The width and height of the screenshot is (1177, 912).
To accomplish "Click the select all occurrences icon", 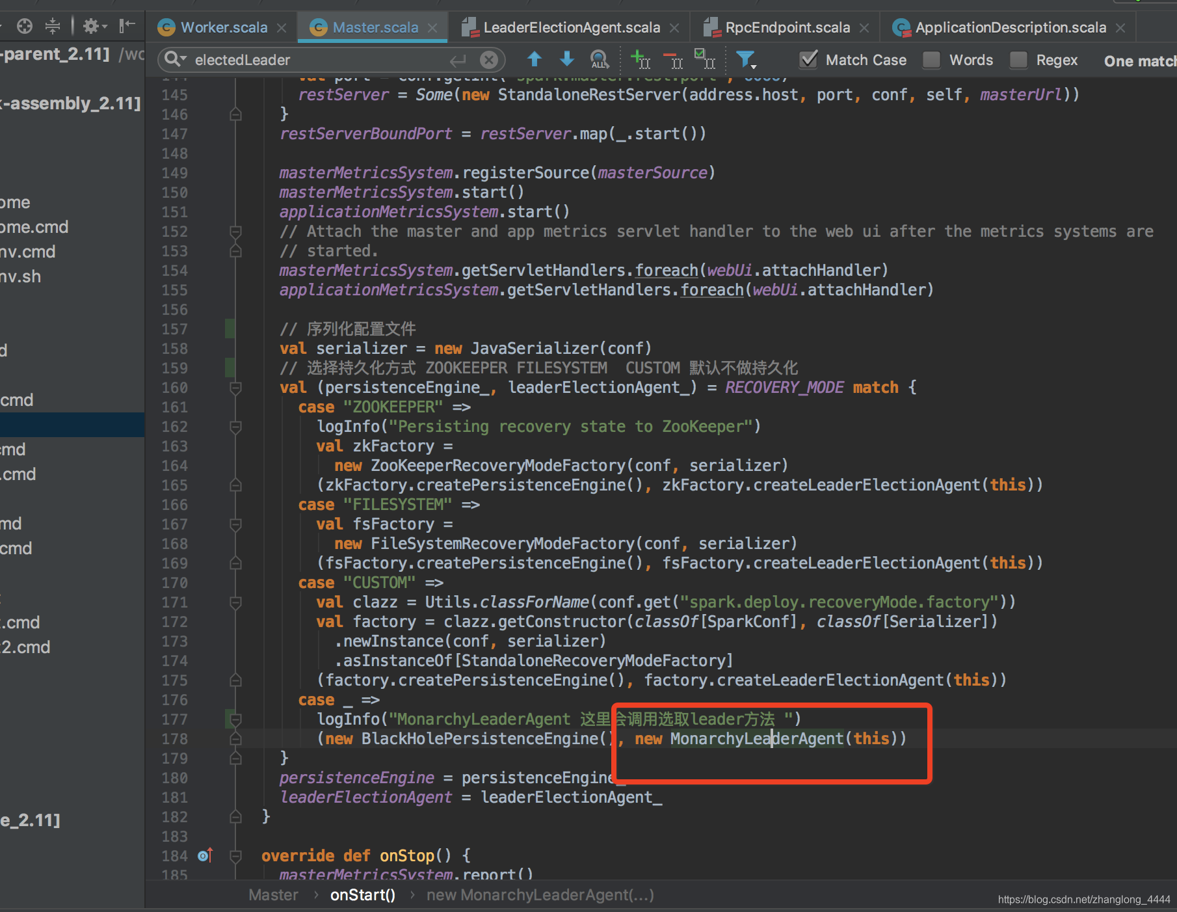I will [705, 59].
